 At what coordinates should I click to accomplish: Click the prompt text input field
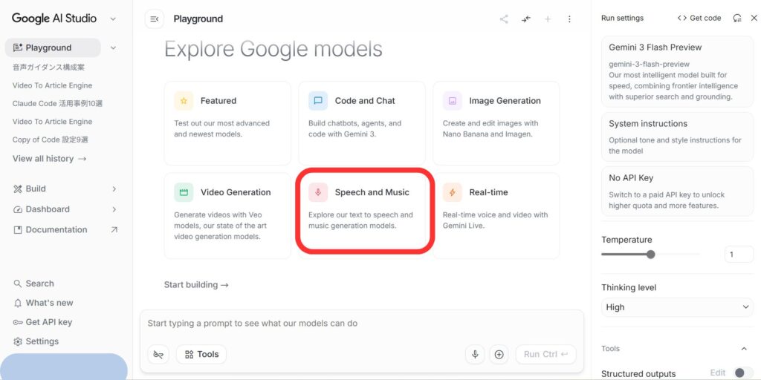[361, 324]
